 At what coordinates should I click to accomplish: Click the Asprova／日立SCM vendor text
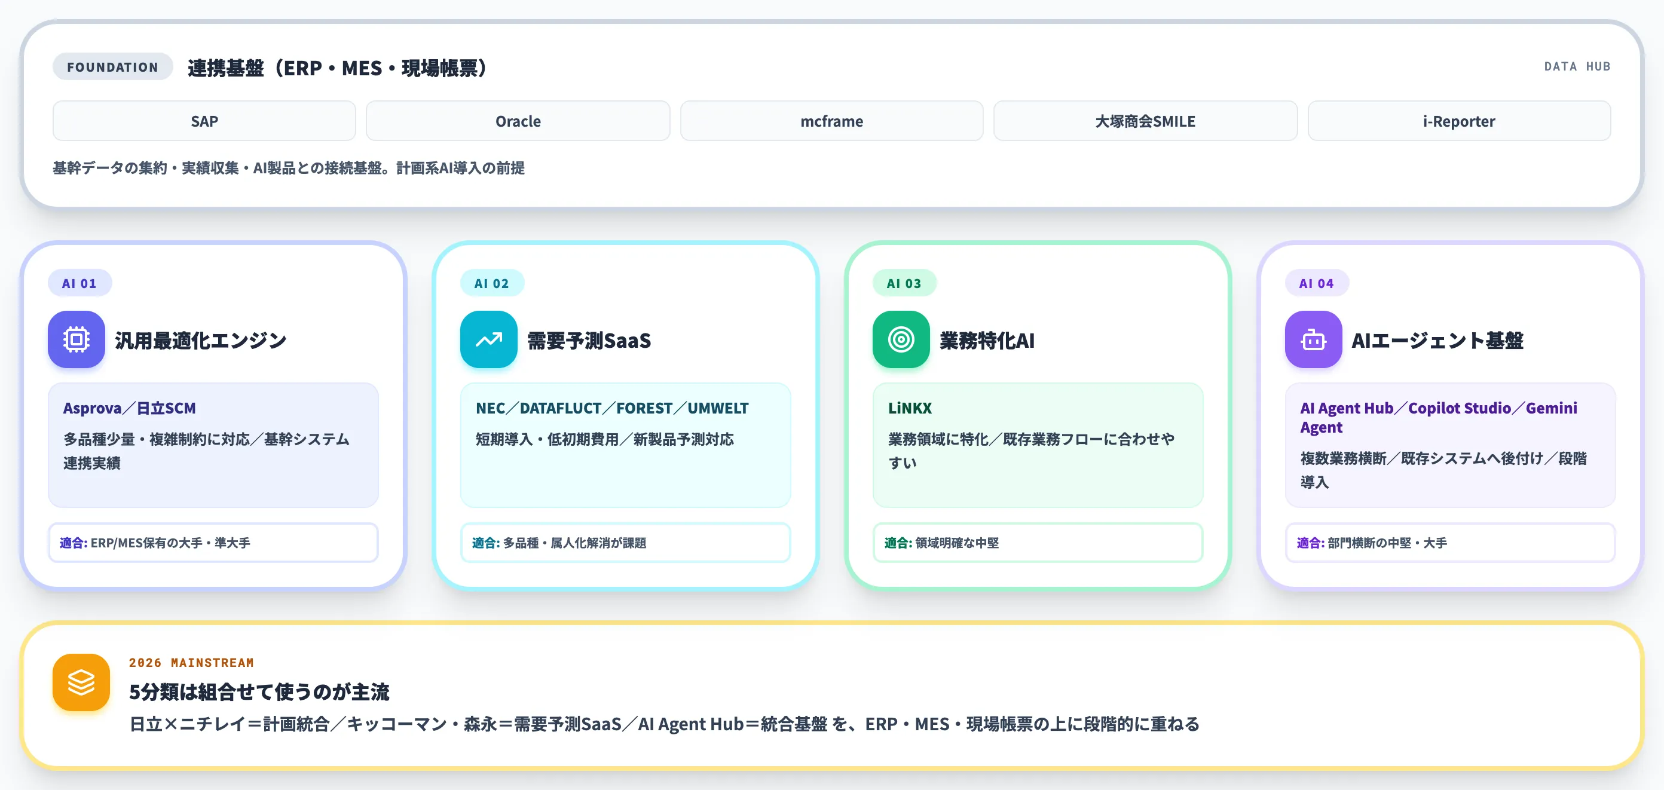[x=129, y=408]
